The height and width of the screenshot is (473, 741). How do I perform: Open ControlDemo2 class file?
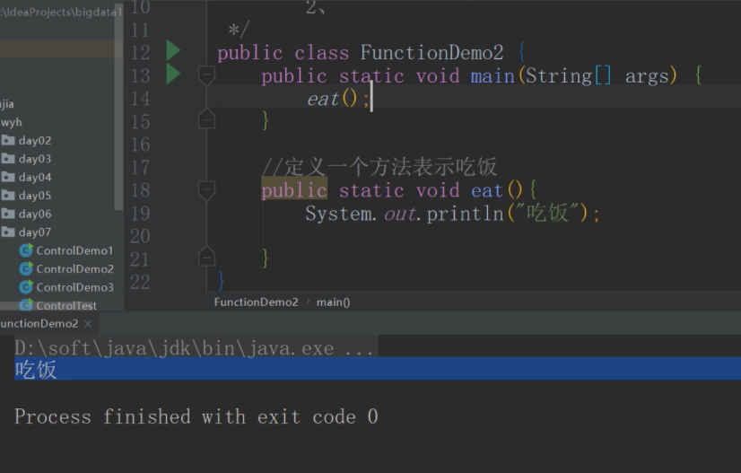coord(74,269)
